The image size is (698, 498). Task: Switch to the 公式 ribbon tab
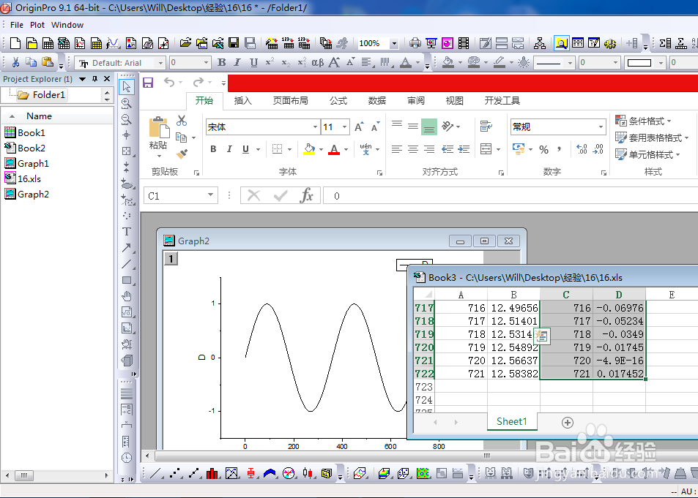(x=338, y=100)
